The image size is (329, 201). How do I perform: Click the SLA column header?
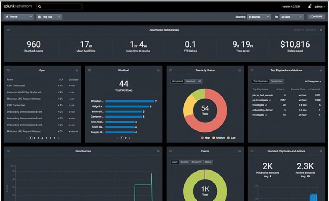pos(61,80)
